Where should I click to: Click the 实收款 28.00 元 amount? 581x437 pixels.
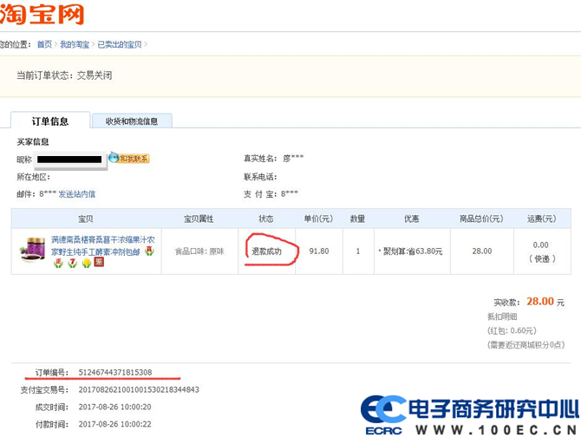545,302
